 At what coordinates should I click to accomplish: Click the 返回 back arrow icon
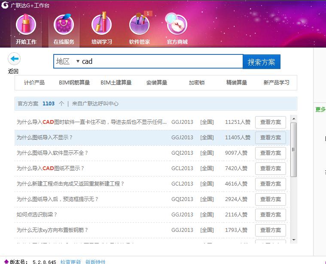tap(14, 59)
